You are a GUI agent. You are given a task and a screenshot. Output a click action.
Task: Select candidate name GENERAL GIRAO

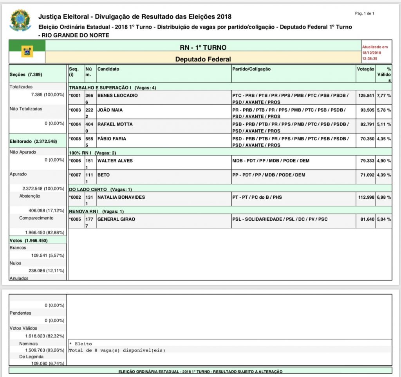116,219
